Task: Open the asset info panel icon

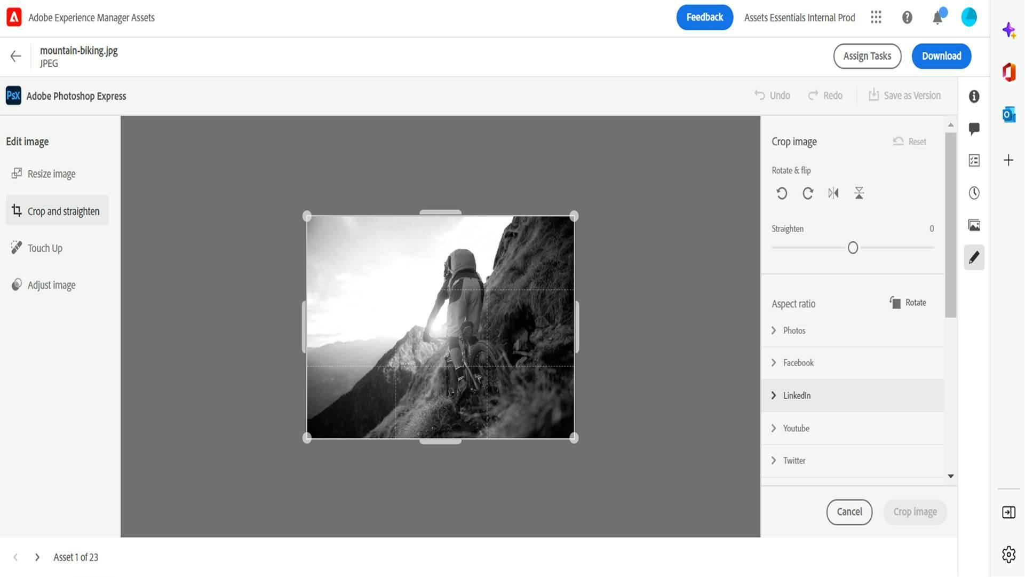Action: (974, 97)
